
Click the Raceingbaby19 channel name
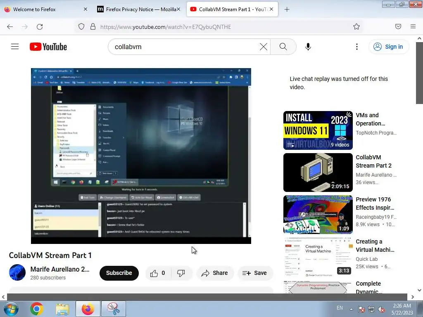pyautogui.click(x=376, y=217)
